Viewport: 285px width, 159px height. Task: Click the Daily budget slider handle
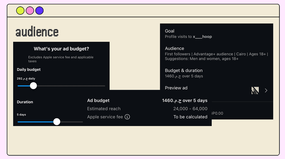tap(33, 86)
